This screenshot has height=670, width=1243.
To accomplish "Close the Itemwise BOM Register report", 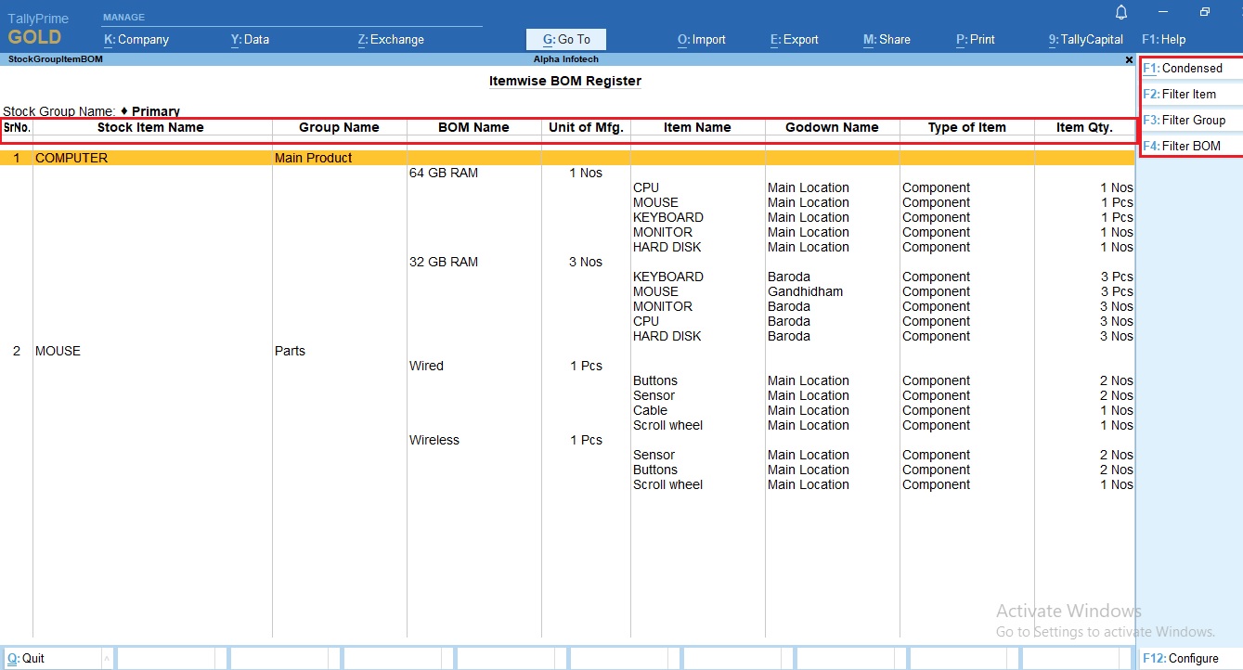I will pyautogui.click(x=1129, y=58).
